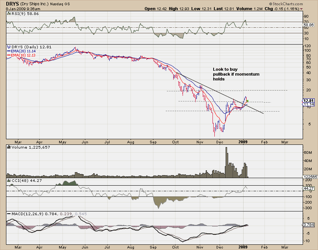Click the RSI(9) 58.86 panel label
The height and width of the screenshot is (250, 318).
coord(25,13)
